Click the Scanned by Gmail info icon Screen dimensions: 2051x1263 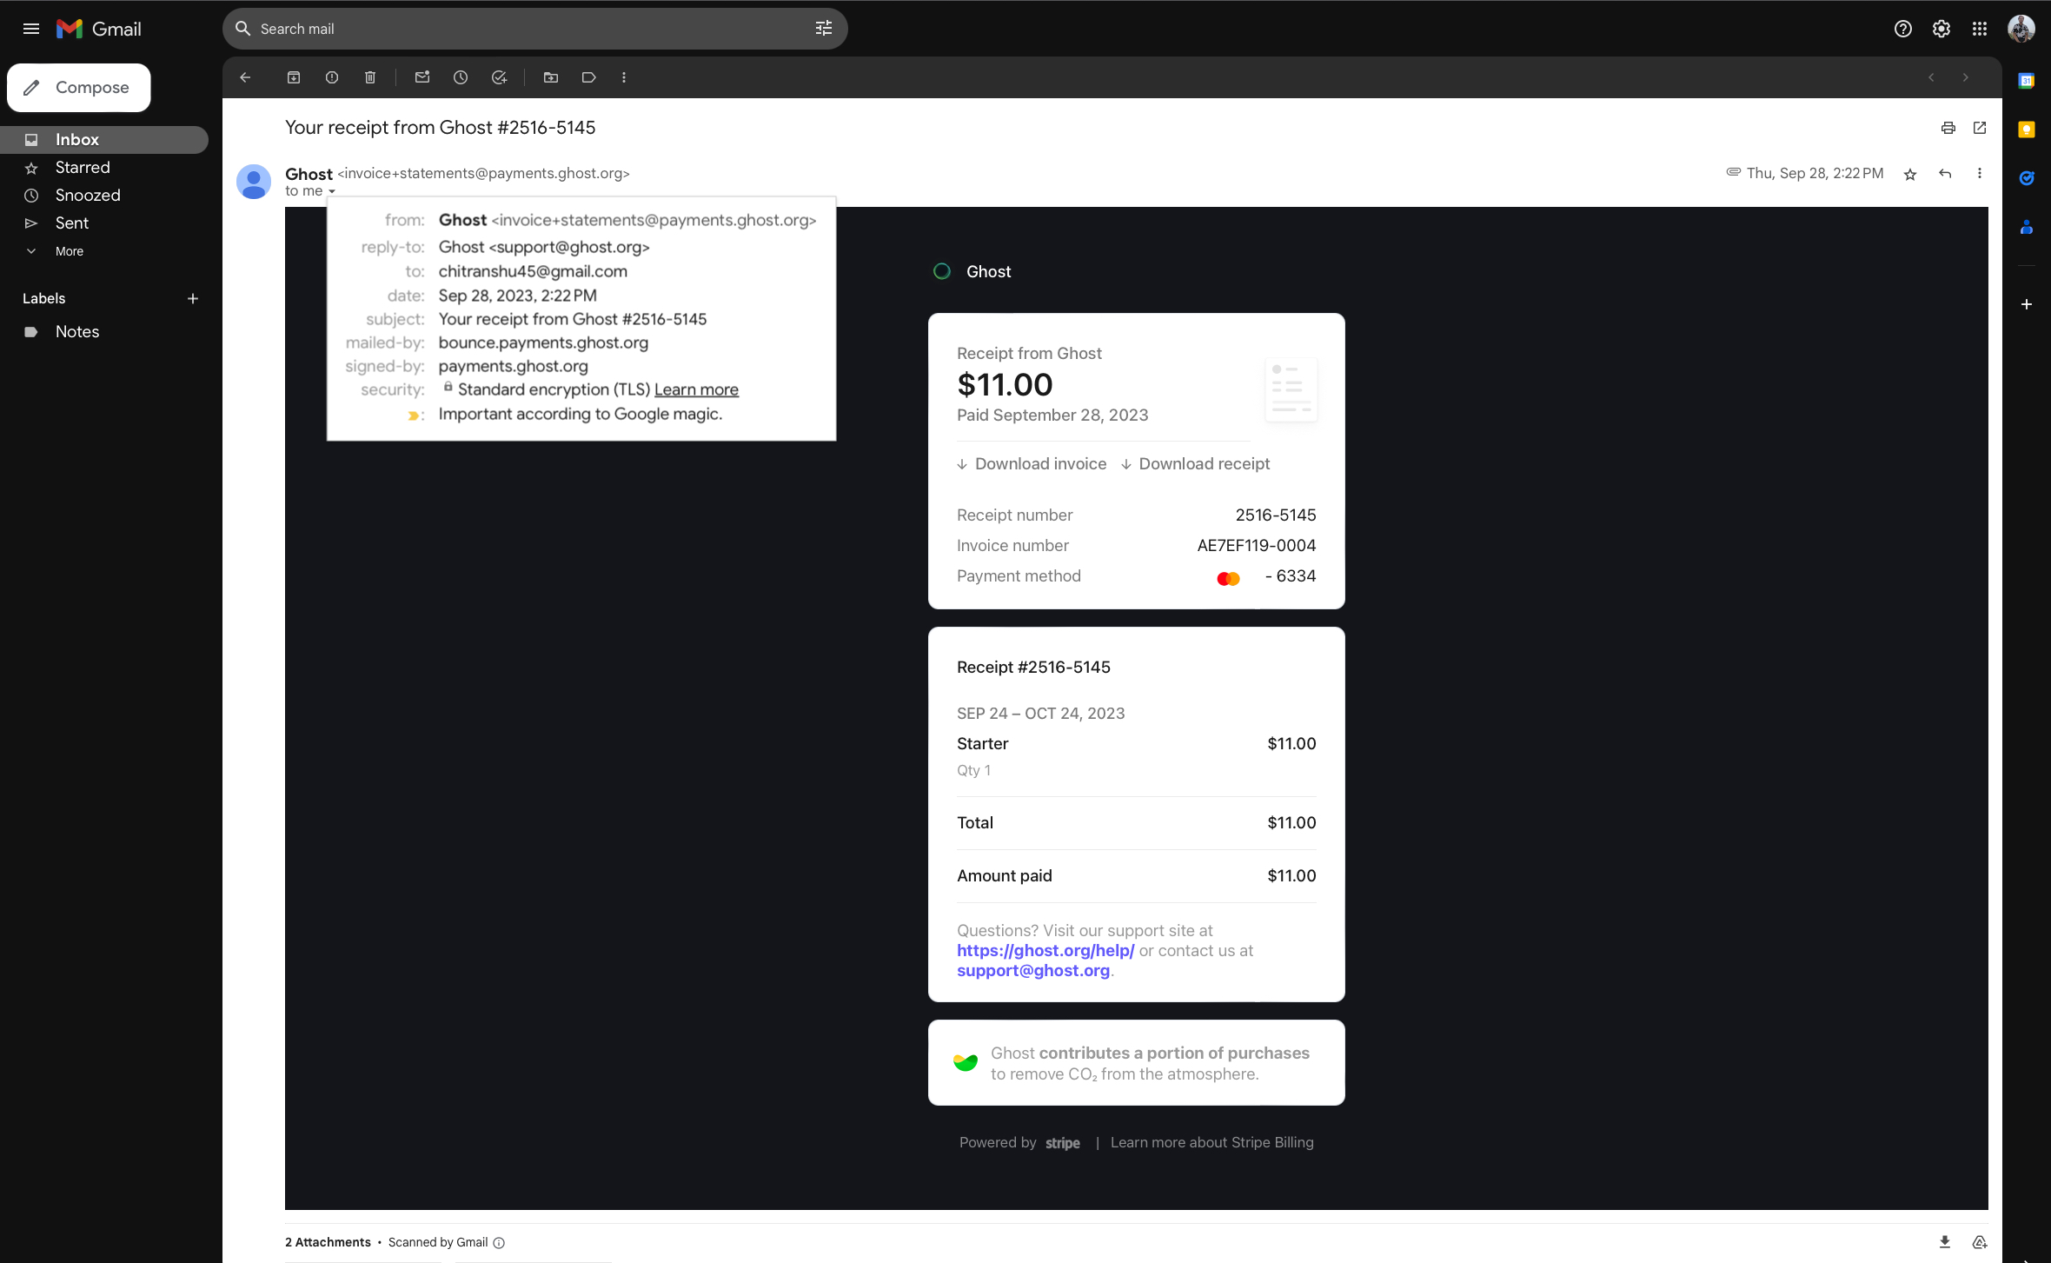[x=499, y=1243]
